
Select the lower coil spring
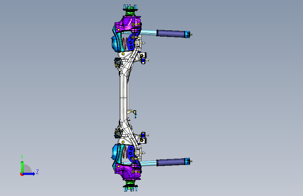125,152
